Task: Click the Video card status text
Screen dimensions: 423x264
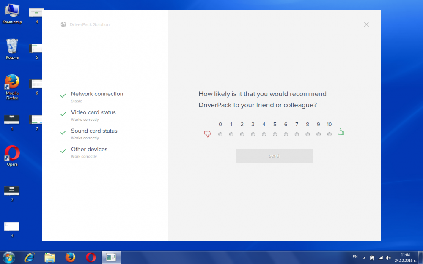Action: point(93,112)
